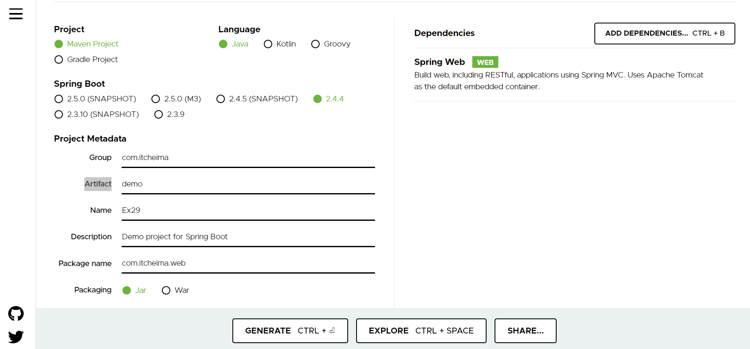Open the Twitter link icon

click(16, 336)
